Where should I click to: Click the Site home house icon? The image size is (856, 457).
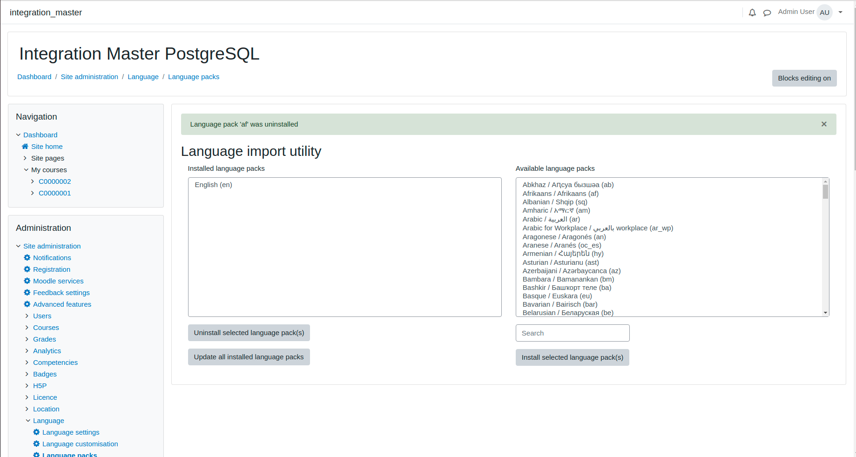click(x=25, y=146)
